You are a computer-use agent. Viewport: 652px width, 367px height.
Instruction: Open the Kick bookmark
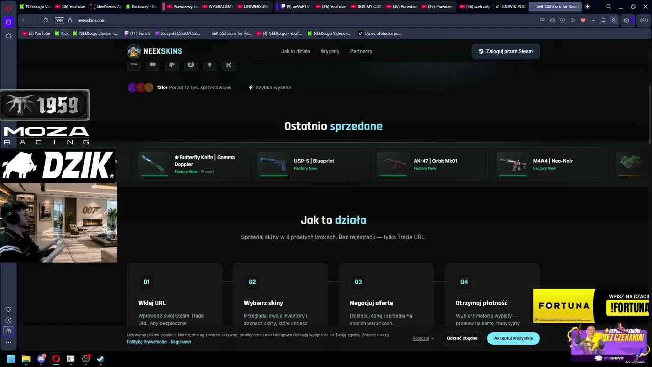click(x=62, y=33)
